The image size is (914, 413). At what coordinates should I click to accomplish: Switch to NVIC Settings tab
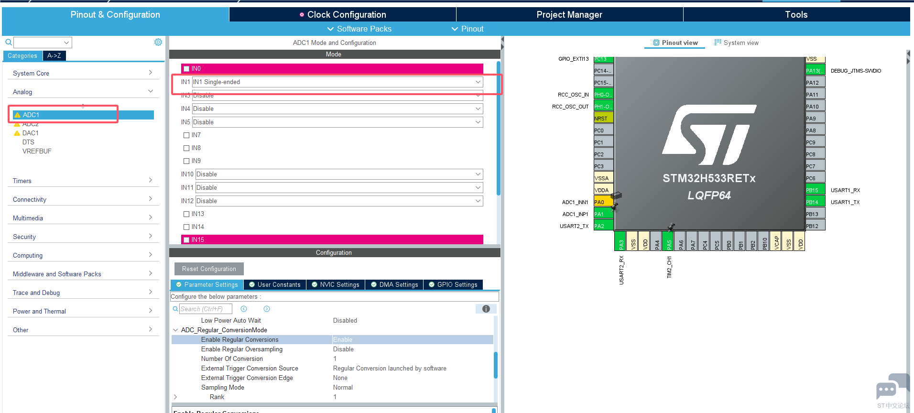tap(336, 285)
